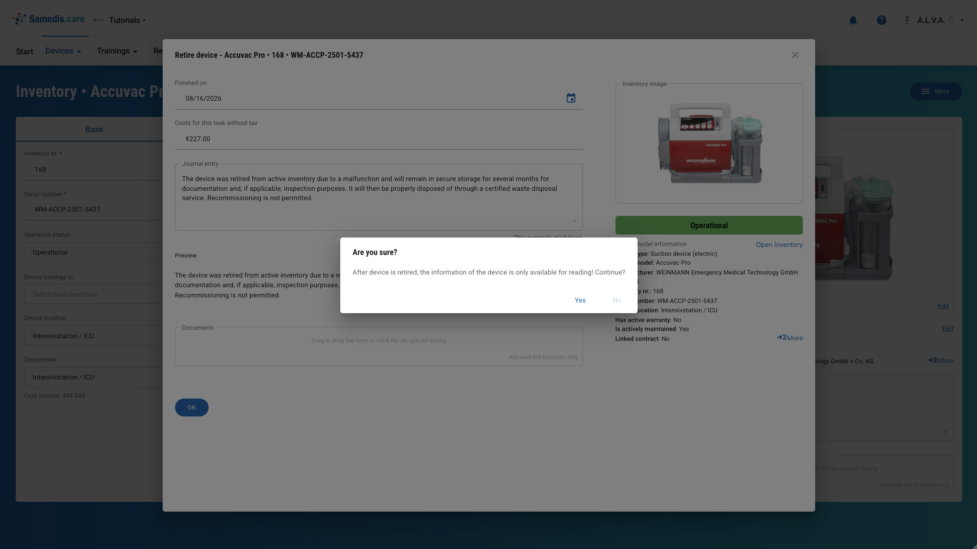Image resolution: width=977 pixels, height=549 pixels.
Task: Click the Samedis.care logo
Action: click(48, 19)
